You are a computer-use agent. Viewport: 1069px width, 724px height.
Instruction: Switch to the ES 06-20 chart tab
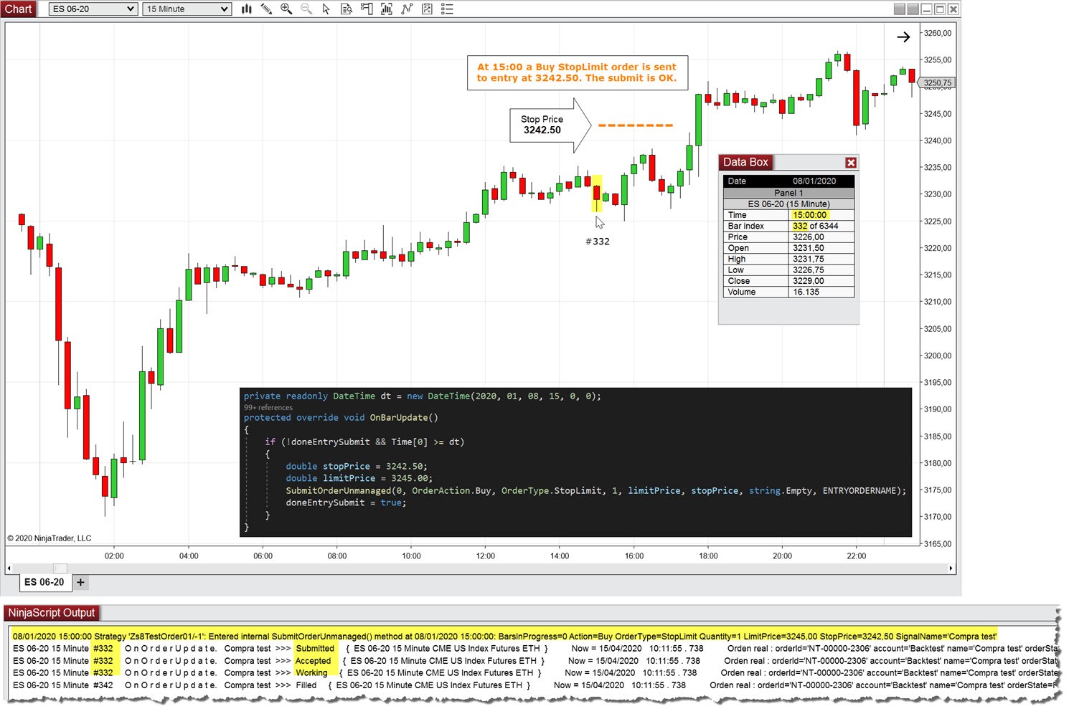click(x=44, y=582)
